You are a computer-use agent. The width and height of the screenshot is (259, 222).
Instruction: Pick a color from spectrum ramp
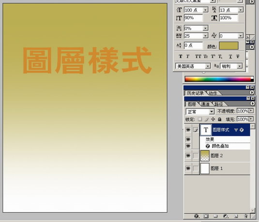point(218,79)
